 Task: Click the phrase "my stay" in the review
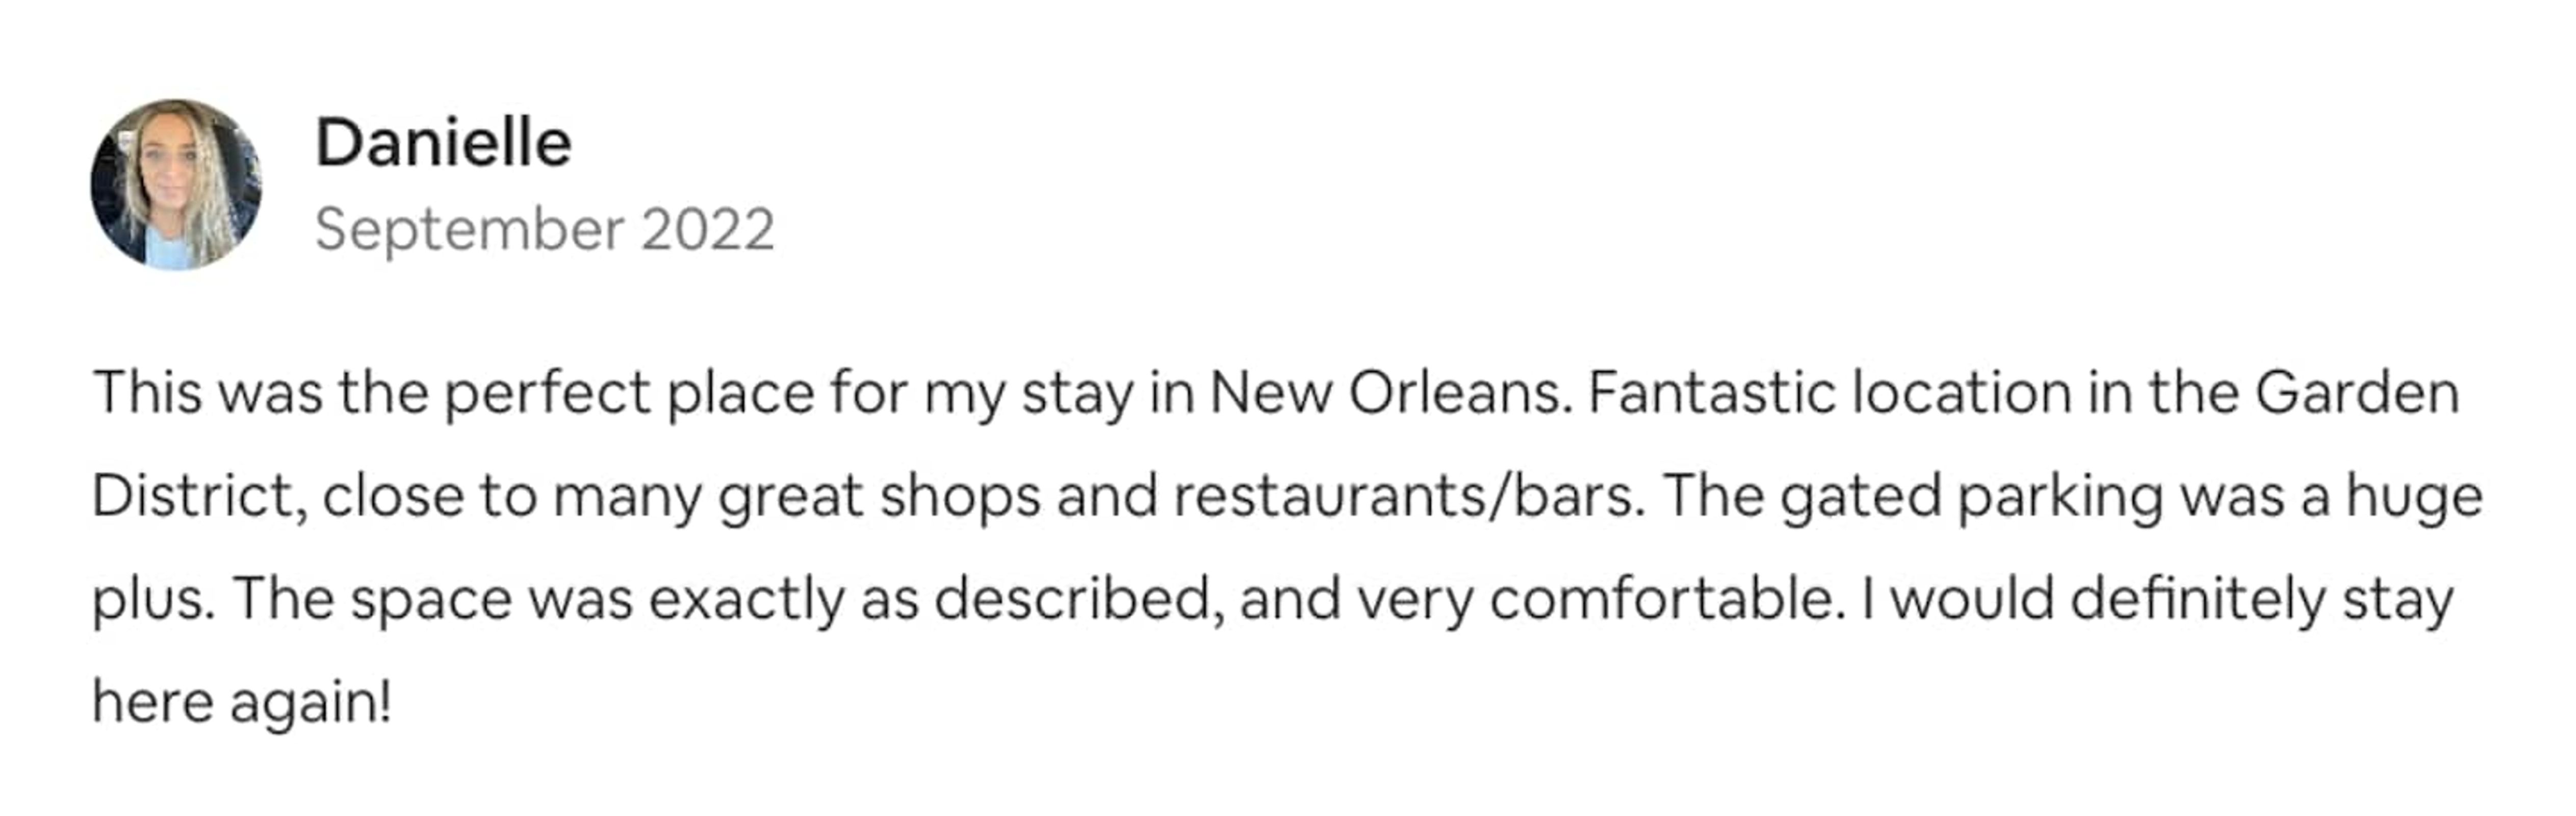pyautogui.click(x=1028, y=394)
